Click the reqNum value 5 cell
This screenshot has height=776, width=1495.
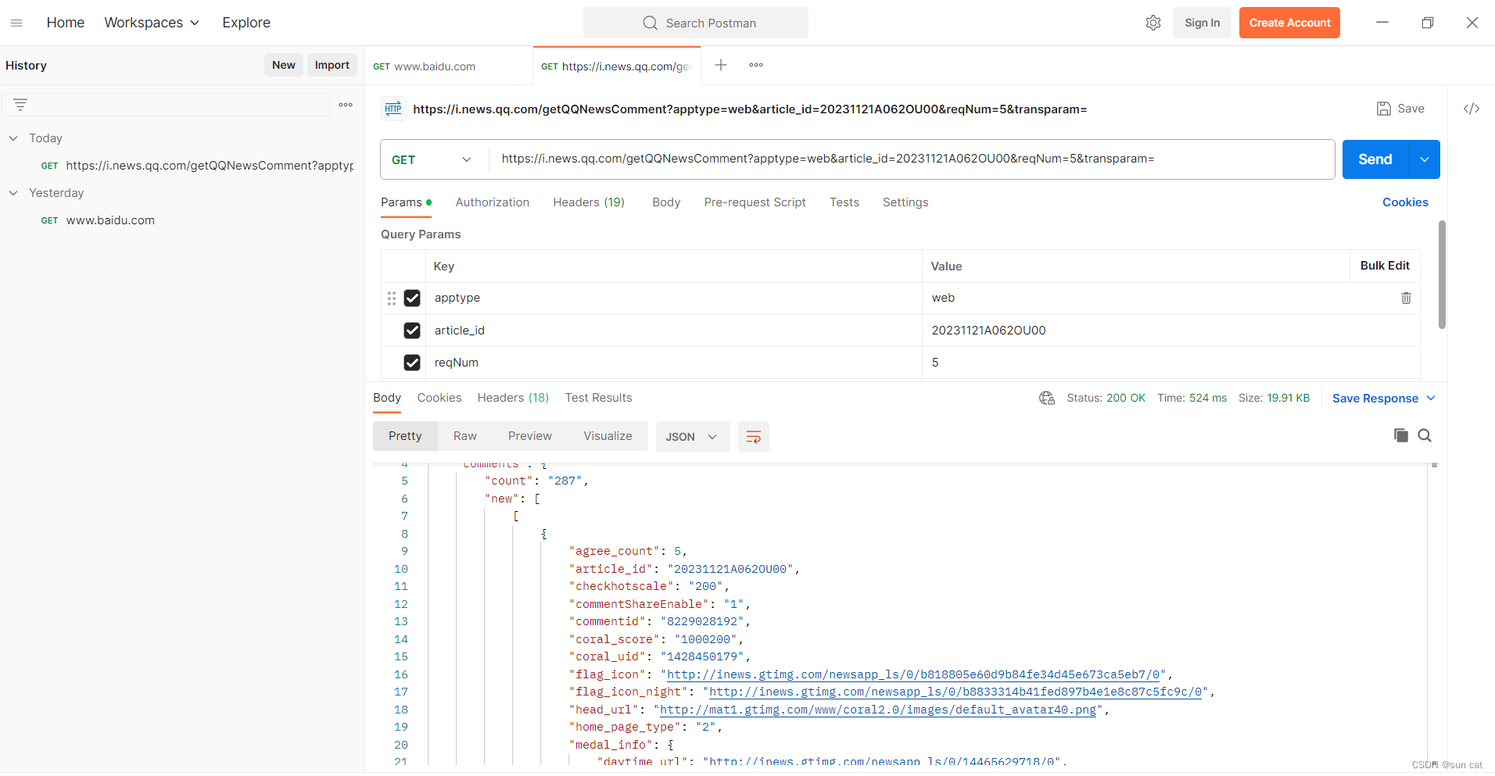1171,363
